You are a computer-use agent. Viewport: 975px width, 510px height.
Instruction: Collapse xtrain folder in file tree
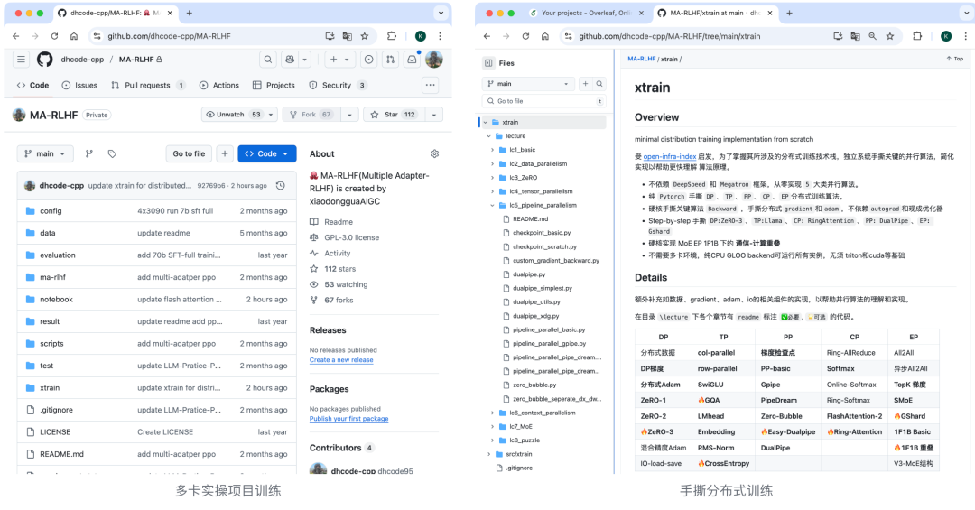point(486,122)
